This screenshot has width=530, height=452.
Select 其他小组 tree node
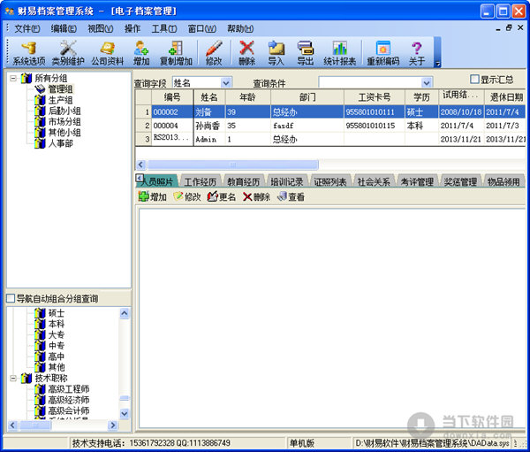coord(64,133)
